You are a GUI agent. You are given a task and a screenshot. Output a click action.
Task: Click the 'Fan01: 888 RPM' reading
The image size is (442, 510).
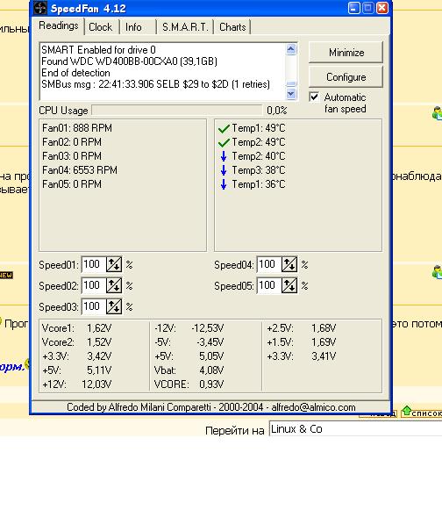(77, 128)
